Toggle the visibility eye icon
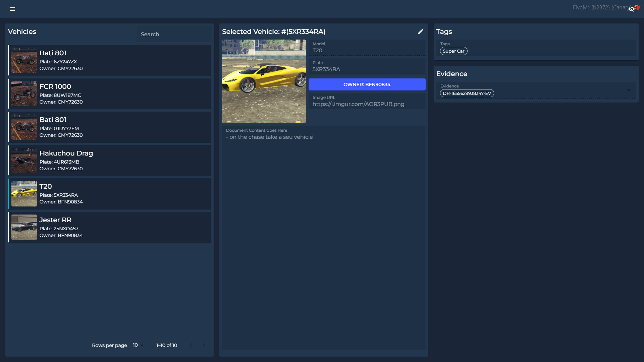The image size is (644, 362). (632, 9)
